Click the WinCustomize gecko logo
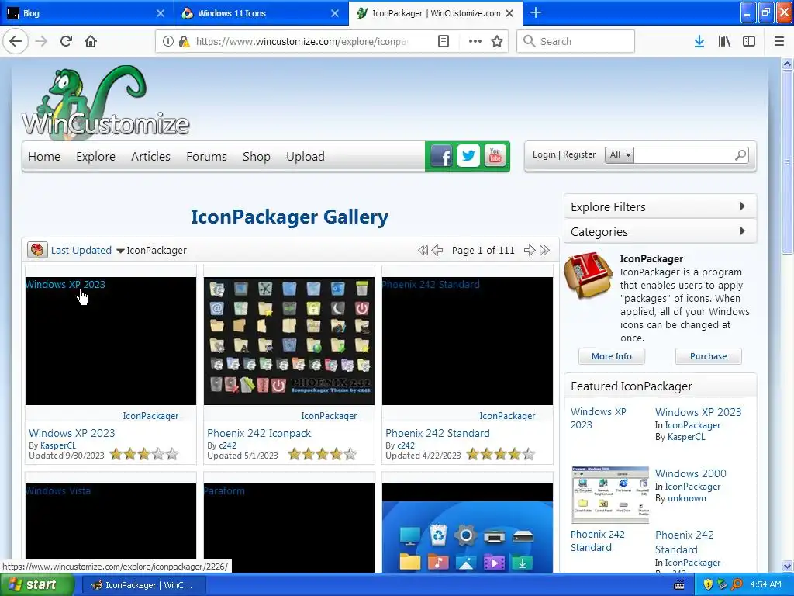The height and width of the screenshot is (596, 794). [x=105, y=102]
